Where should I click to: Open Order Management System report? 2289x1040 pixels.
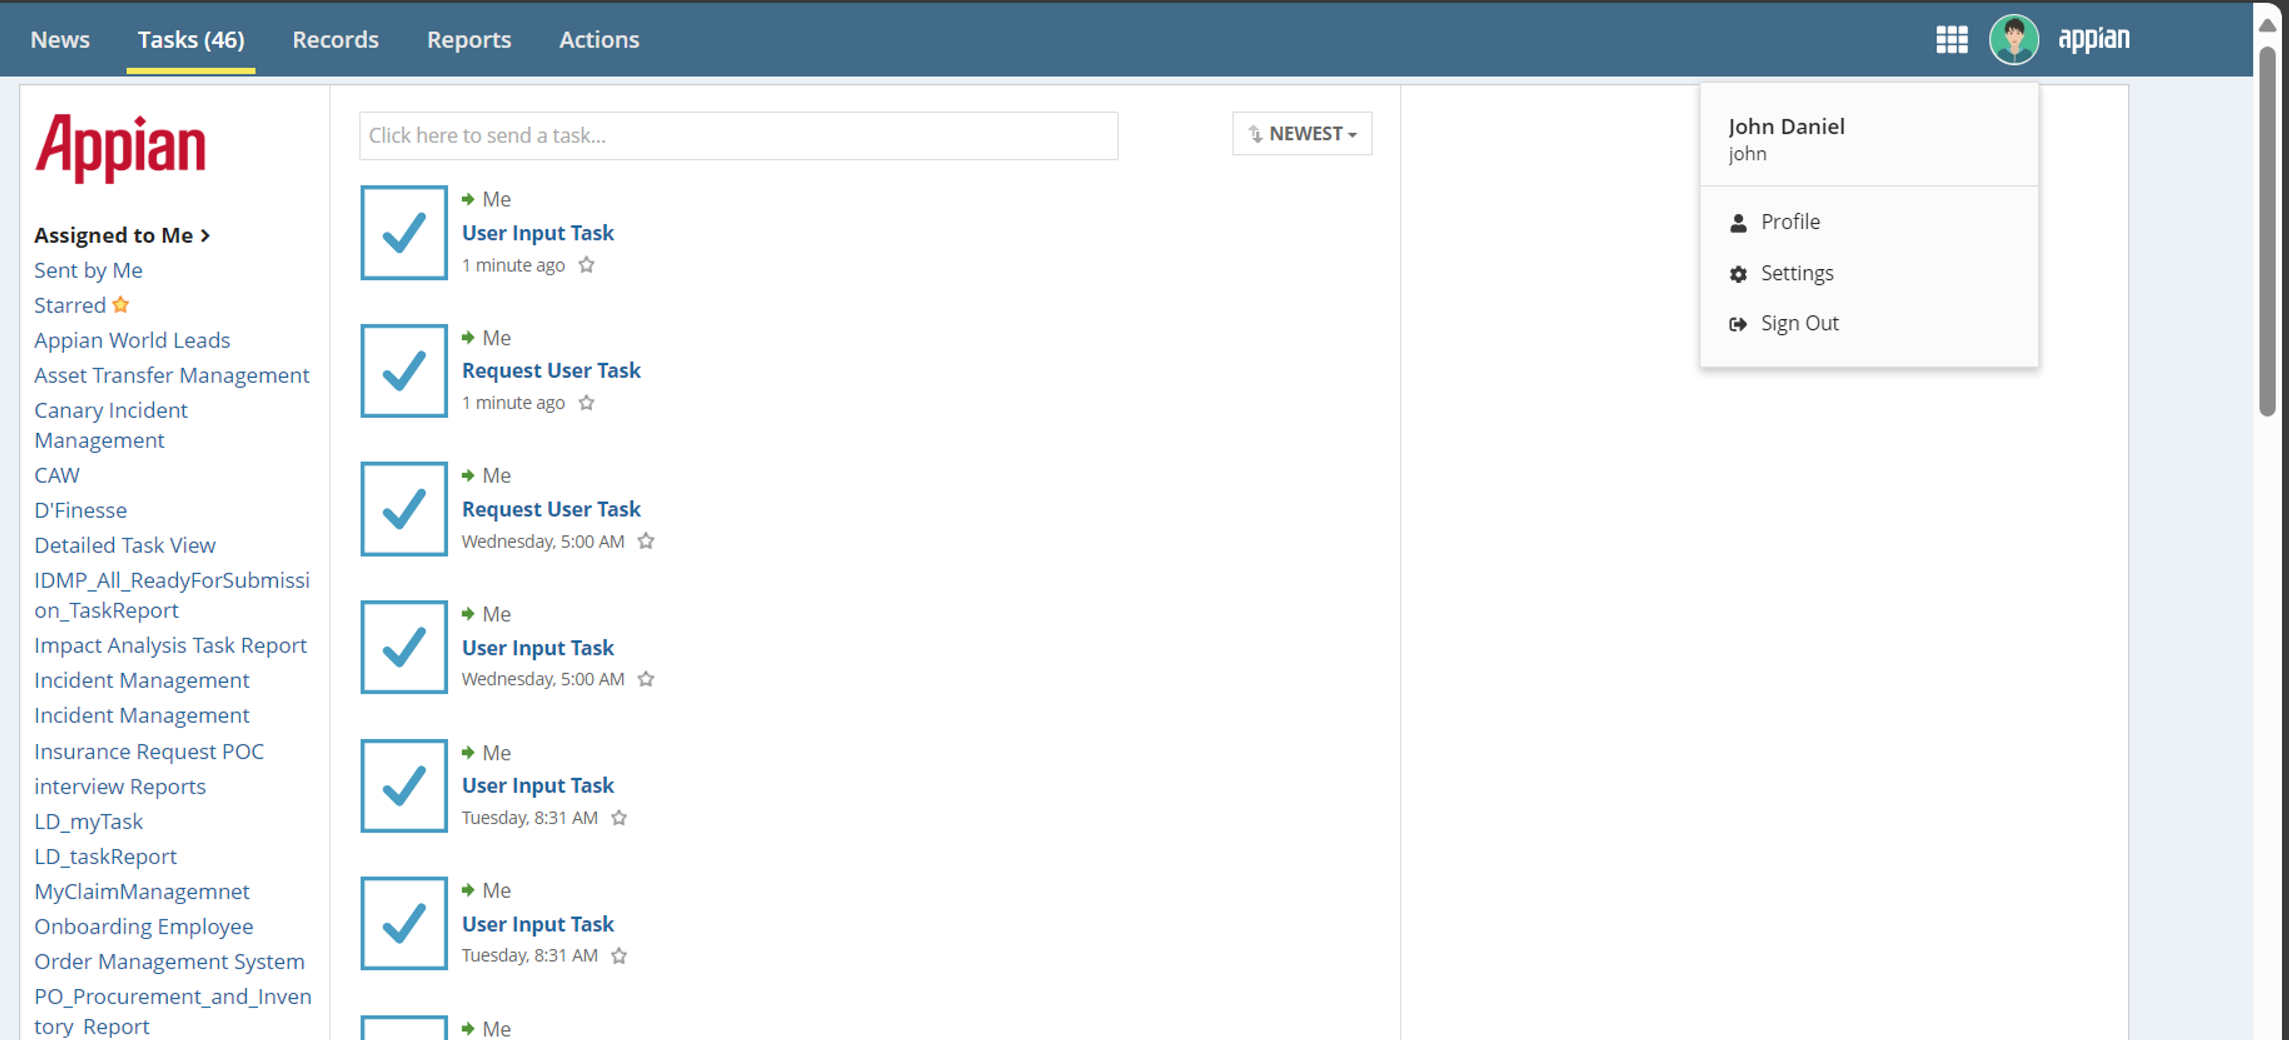click(170, 961)
